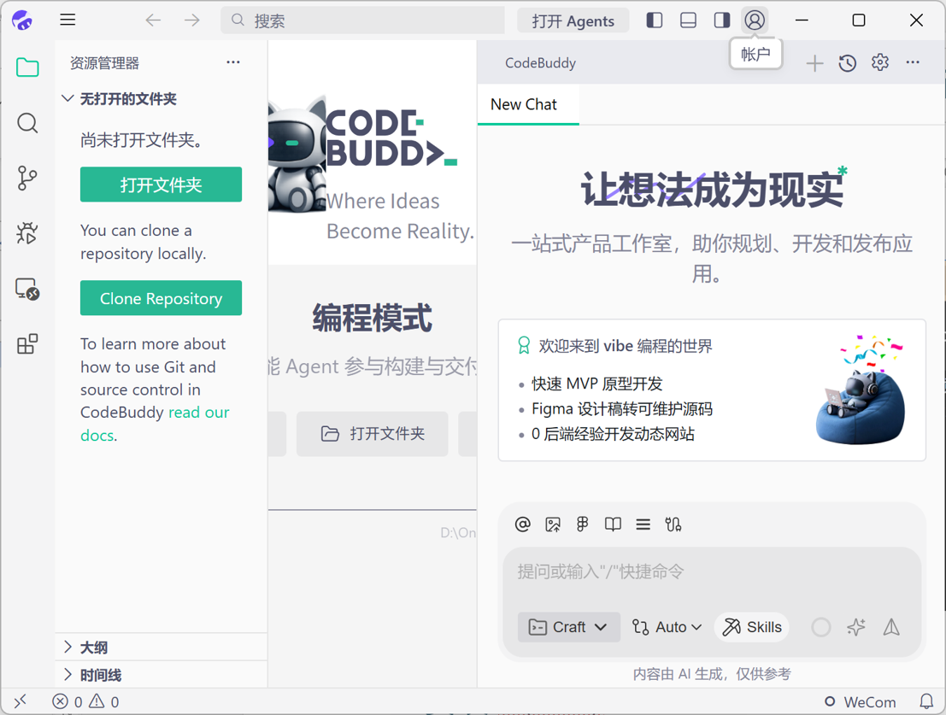This screenshot has height=715, width=946.
Task: Toggle the Skills button
Action: 752,627
